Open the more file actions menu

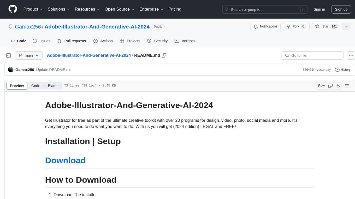[351, 55]
